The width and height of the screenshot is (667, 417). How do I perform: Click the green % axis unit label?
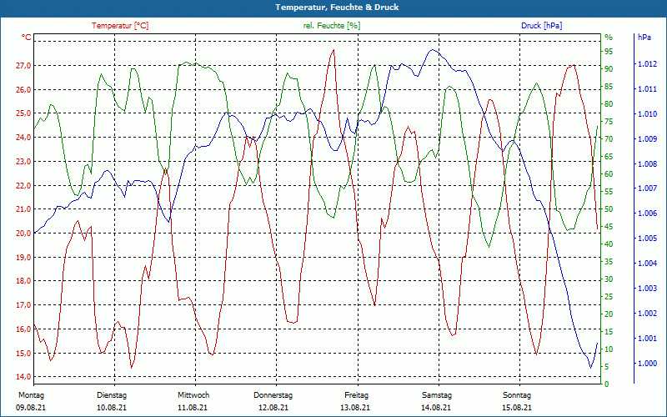click(x=609, y=38)
